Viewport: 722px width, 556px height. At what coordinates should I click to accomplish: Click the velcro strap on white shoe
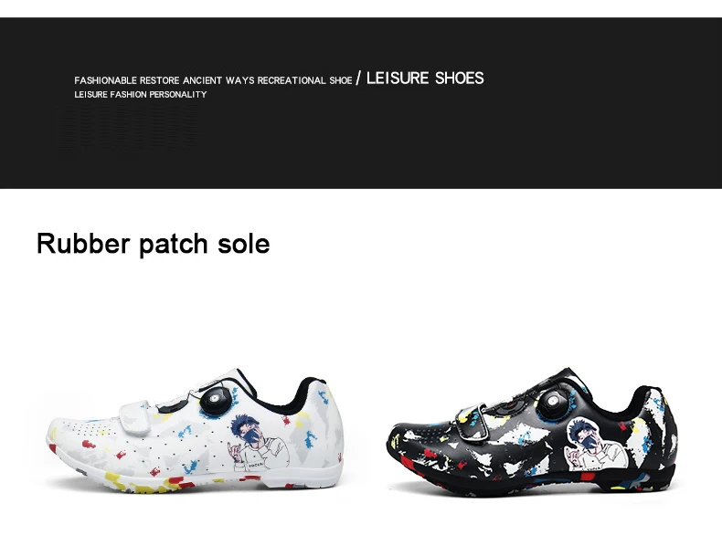[x=136, y=417]
